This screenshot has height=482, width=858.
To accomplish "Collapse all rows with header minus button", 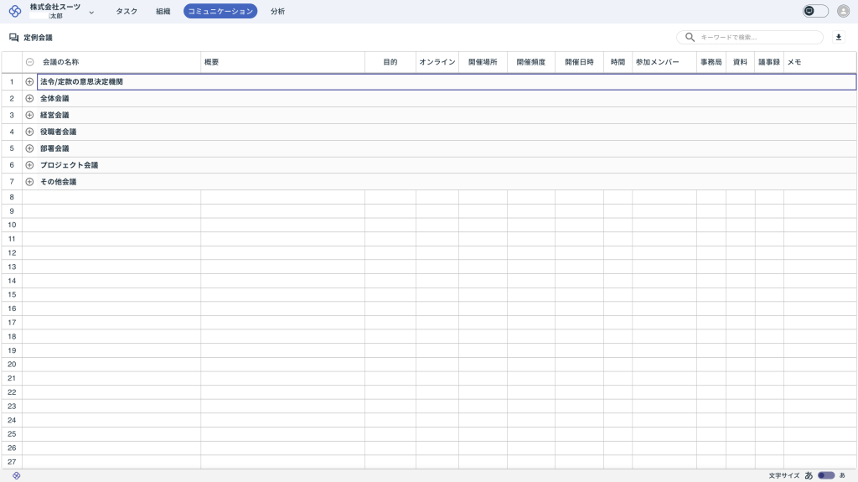I will click(29, 62).
